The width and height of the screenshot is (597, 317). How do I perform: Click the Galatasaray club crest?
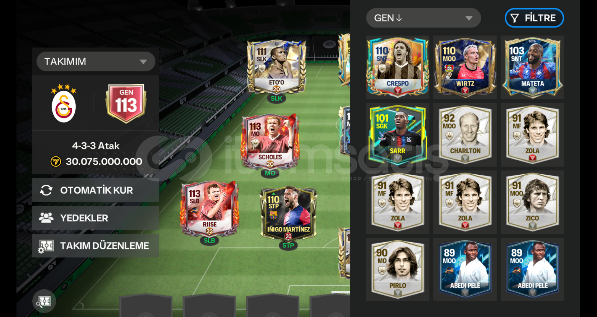(x=64, y=103)
